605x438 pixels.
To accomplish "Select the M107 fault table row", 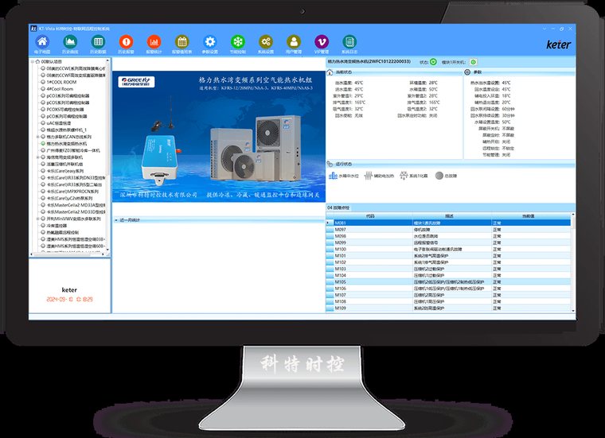I will pyautogui.click(x=448, y=295).
